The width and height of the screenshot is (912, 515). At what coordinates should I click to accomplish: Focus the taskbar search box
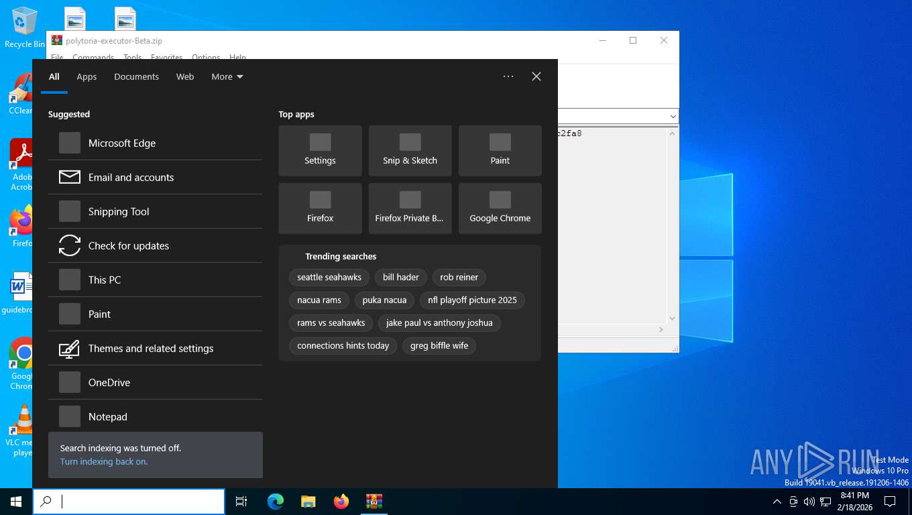[129, 502]
